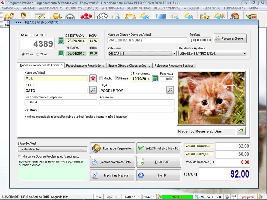Screen dimensions: 267x200
Task: Expand the Veterinário dropdown
Action: tap(174, 53)
